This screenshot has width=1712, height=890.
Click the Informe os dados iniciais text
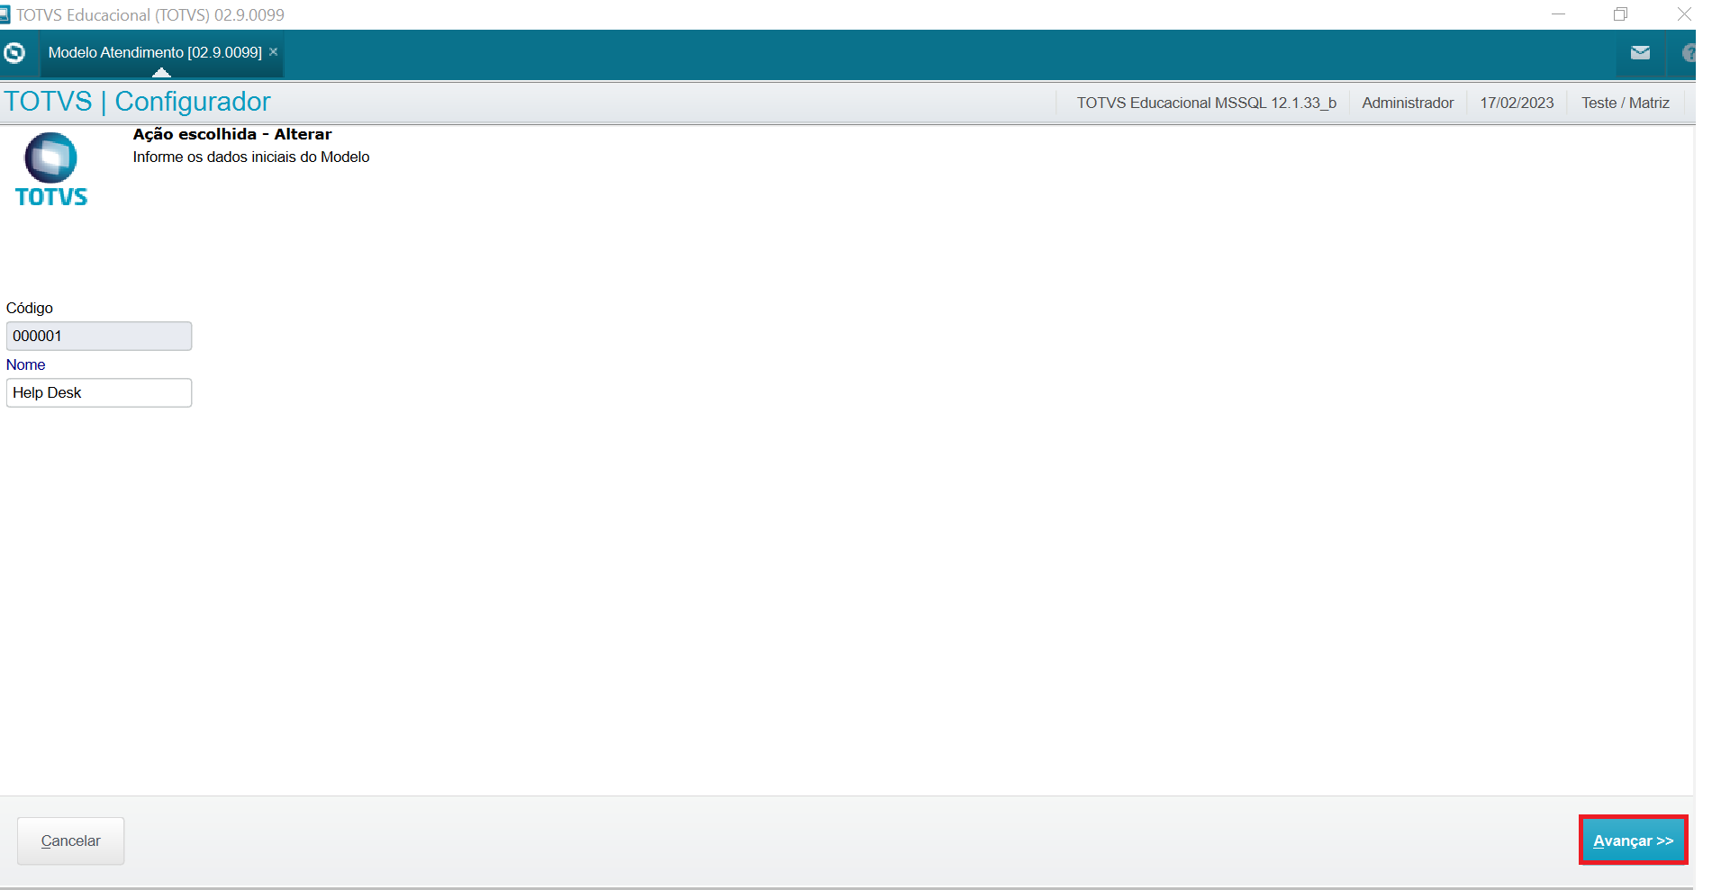tap(251, 157)
